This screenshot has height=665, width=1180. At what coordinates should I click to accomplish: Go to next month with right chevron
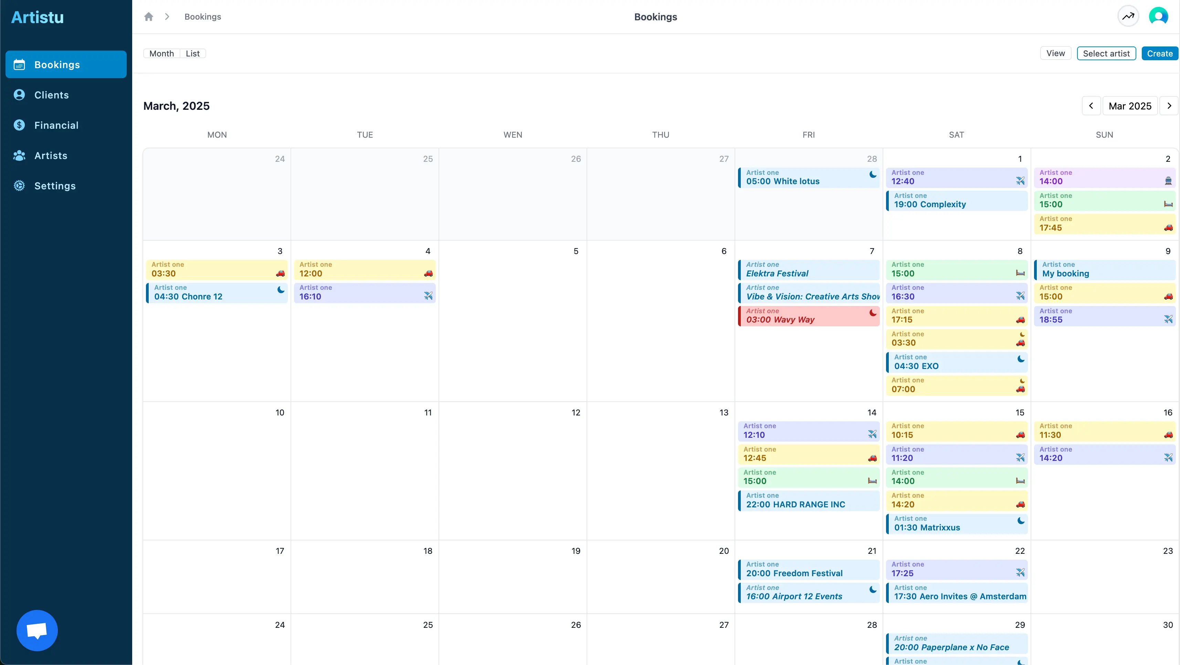tap(1169, 106)
